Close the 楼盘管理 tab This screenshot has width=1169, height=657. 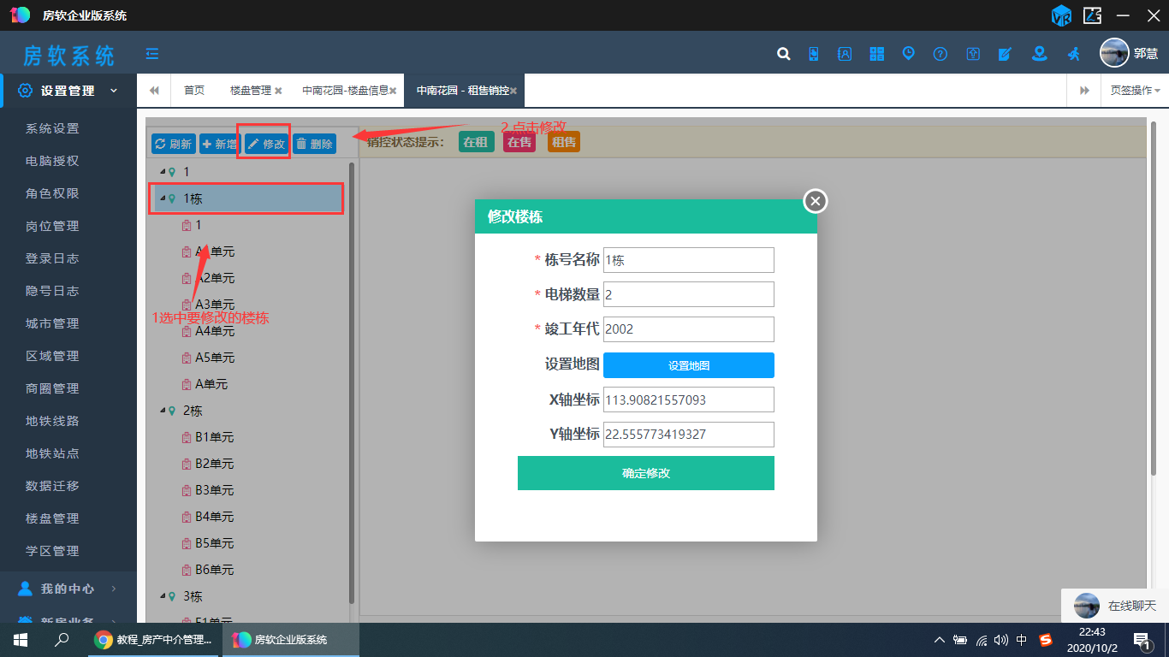(x=278, y=91)
